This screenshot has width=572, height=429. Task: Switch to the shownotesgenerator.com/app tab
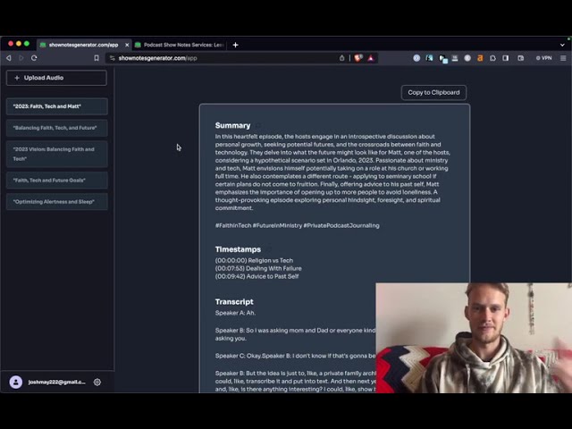(x=84, y=45)
